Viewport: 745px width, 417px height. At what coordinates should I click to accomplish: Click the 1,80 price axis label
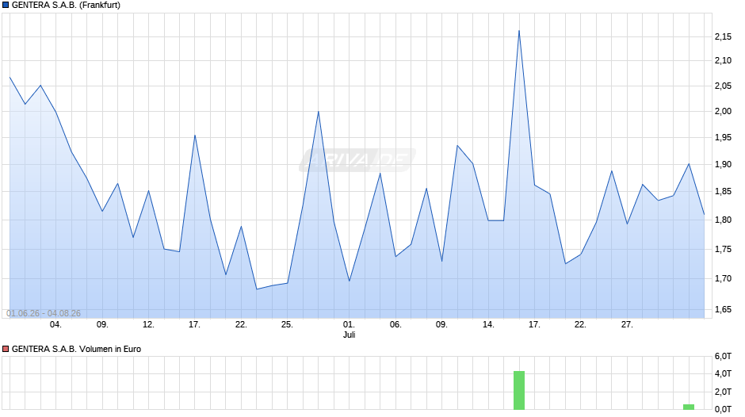click(723, 220)
